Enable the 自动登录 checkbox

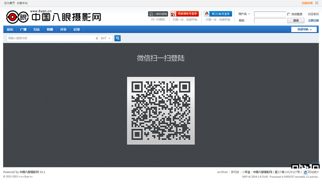pos(289,14)
